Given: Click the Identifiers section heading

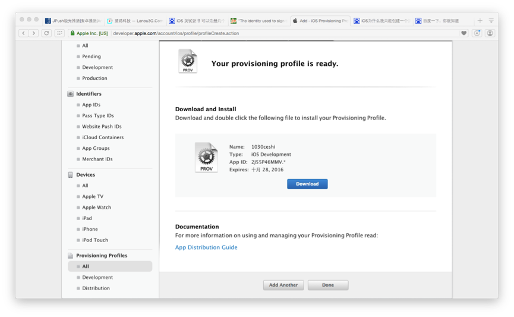Looking at the screenshot, I should (x=89, y=94).
